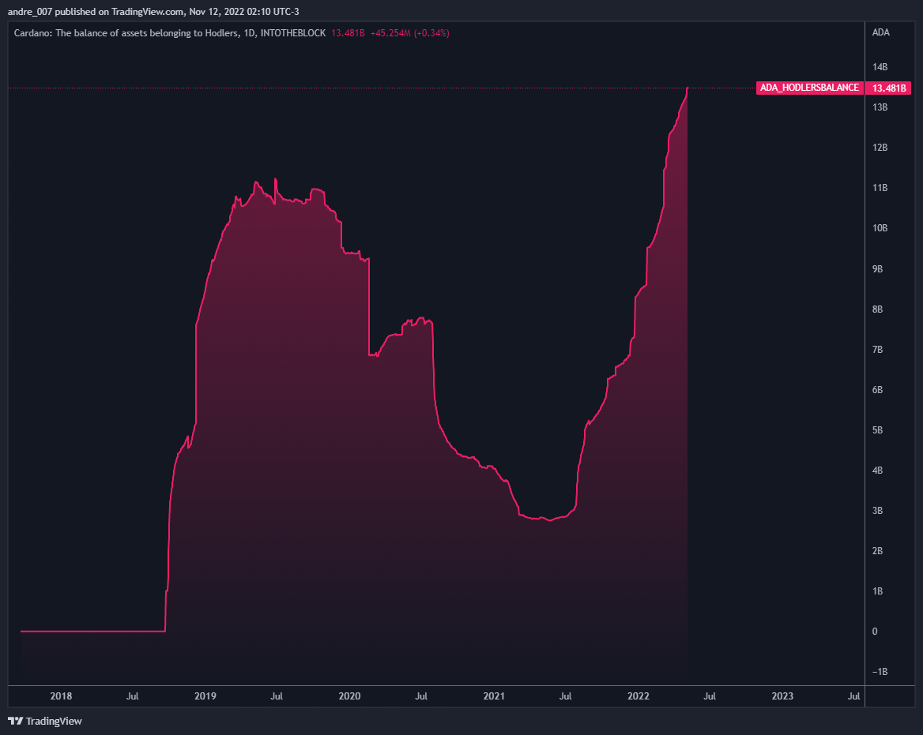Screen dimensions: 923x735
Task: Click the 2018 time axis label
Action: tap(61, 696)
